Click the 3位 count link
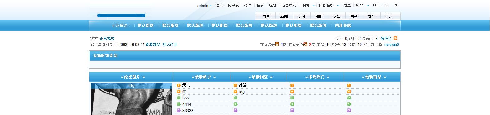490x115 pixels. [312, 45]
